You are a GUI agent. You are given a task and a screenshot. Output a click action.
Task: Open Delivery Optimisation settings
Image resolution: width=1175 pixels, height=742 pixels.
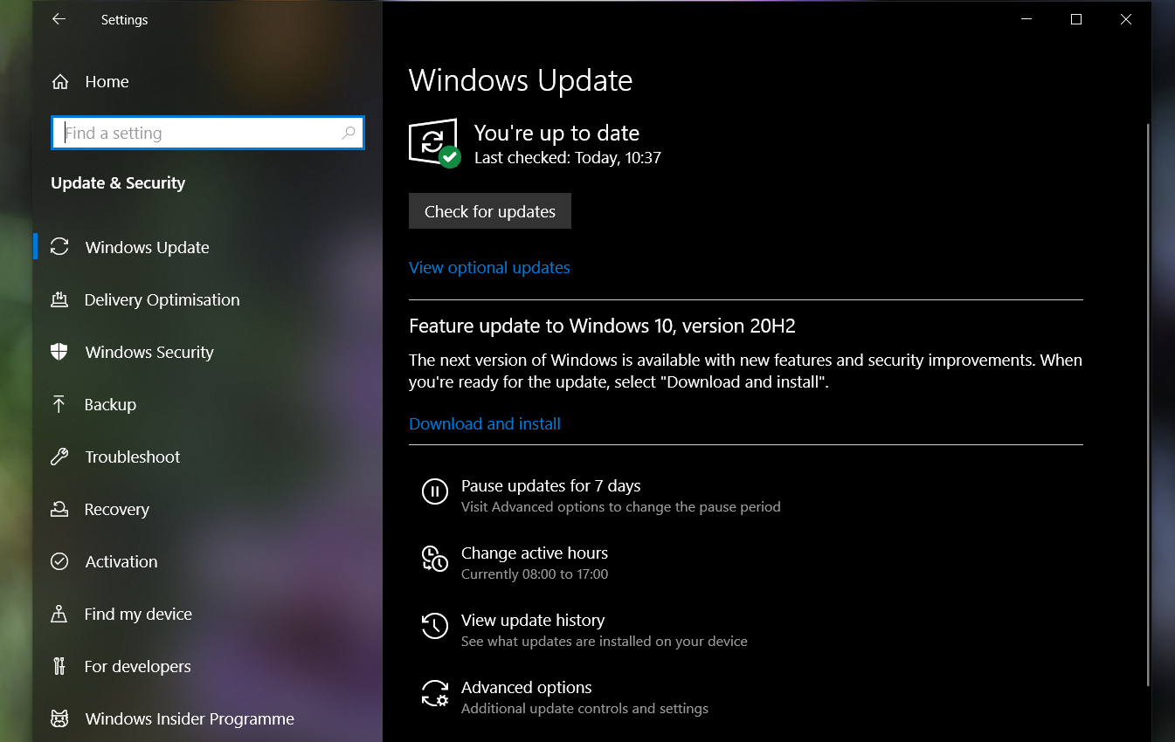208,299
